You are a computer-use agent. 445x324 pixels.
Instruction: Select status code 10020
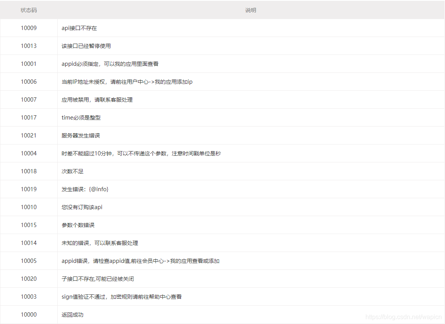(28, 278)
